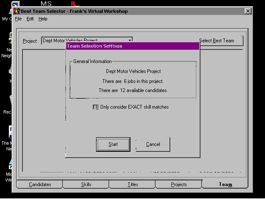The height and width of the screenshot is (199, 265).
Task: Open the File menu
Action: click(x=18, y=19)
